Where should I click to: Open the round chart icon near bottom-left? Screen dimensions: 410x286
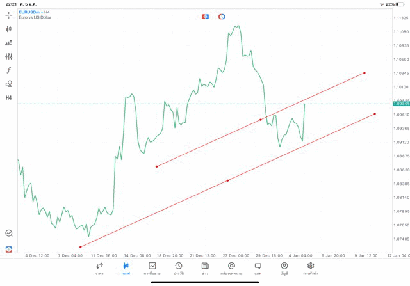pyautogui.click(x=9, y=234)
